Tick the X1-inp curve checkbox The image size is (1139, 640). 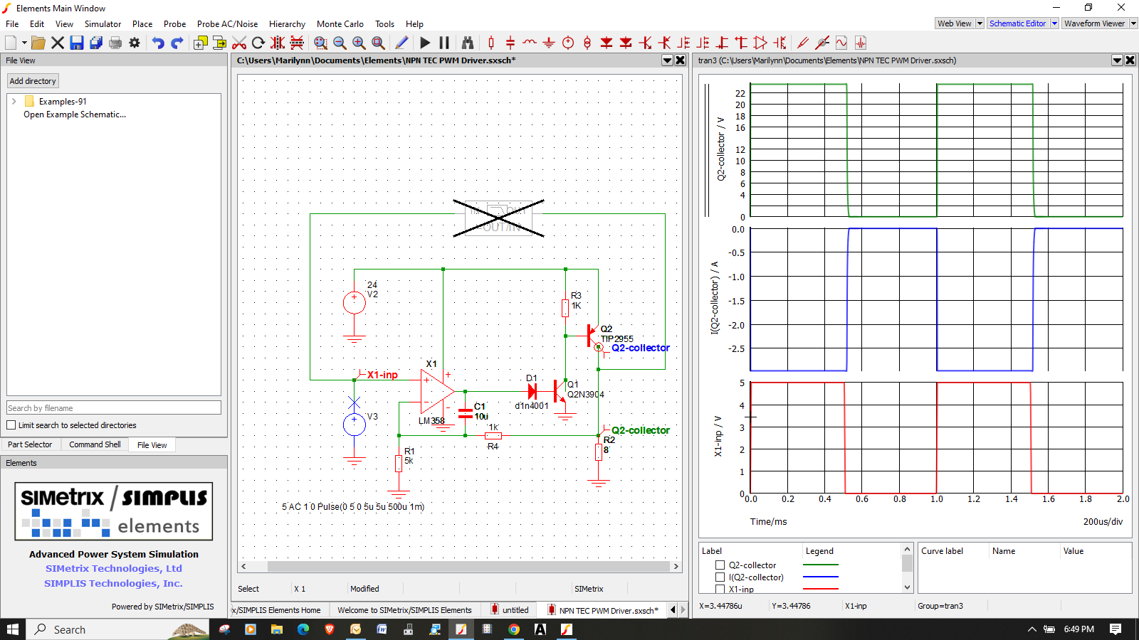pos(720,589)
